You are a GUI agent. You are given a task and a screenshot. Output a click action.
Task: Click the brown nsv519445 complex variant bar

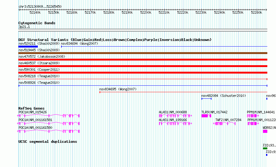pos(143,53)
